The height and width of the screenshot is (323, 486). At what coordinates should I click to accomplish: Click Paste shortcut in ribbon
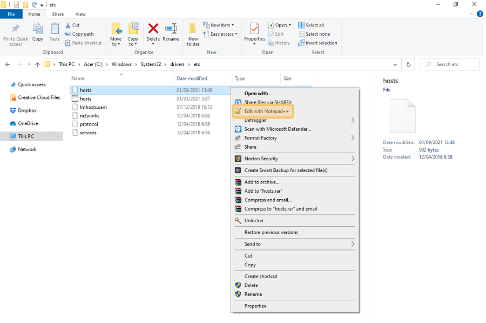(x=83, y=43)
